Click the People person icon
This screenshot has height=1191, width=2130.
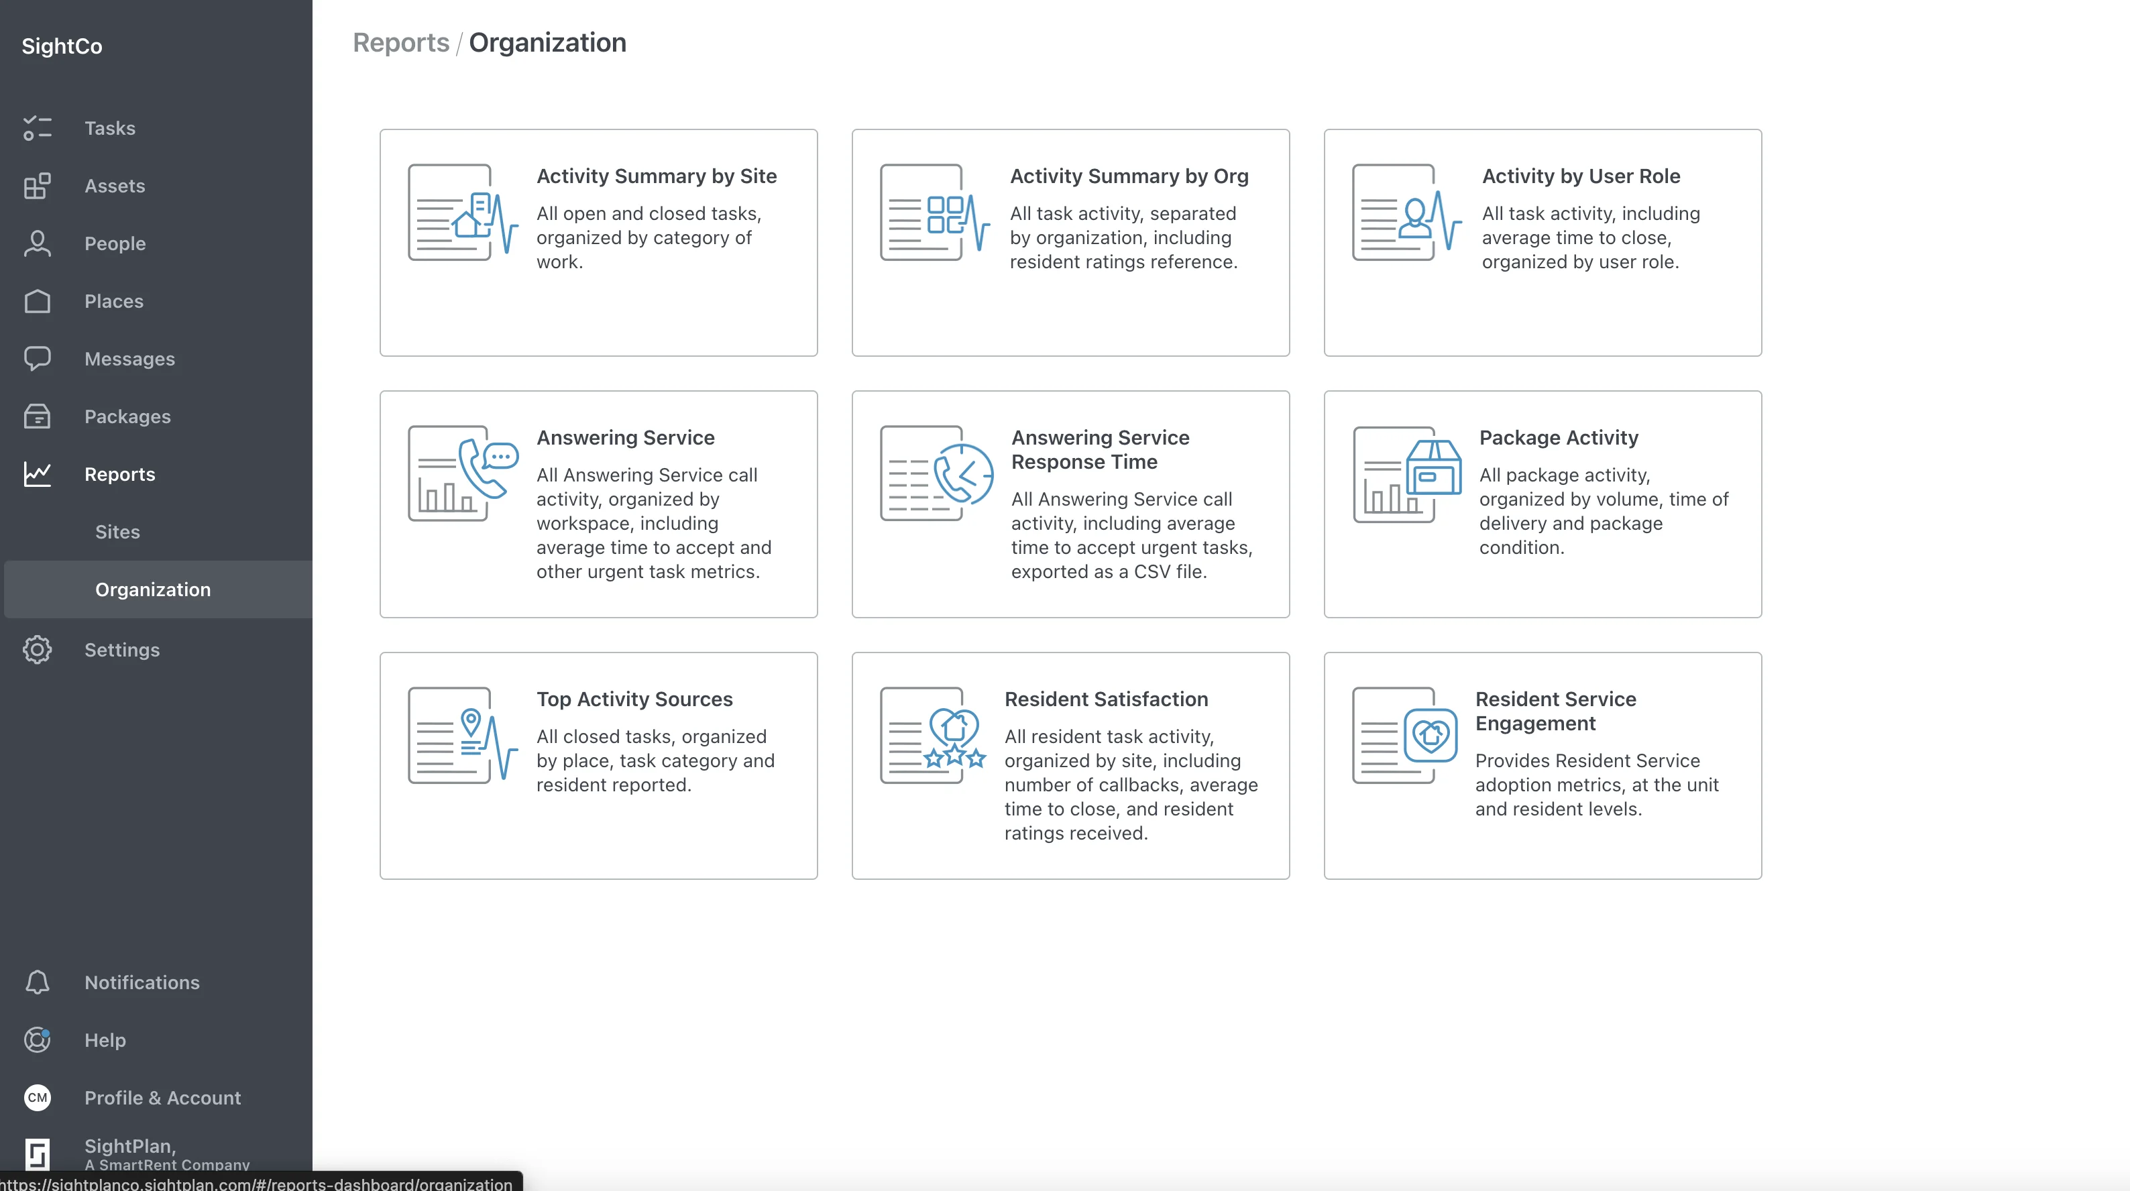37,244
